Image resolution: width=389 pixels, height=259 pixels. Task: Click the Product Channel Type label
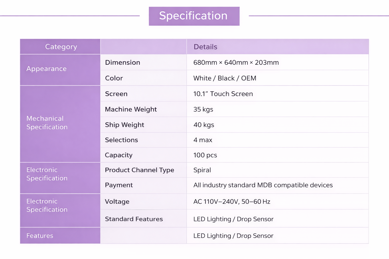(x=140, y=170)
